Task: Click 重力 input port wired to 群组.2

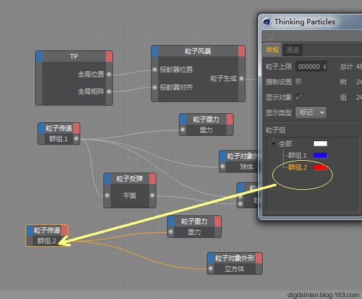Action: tap(171, 232)
